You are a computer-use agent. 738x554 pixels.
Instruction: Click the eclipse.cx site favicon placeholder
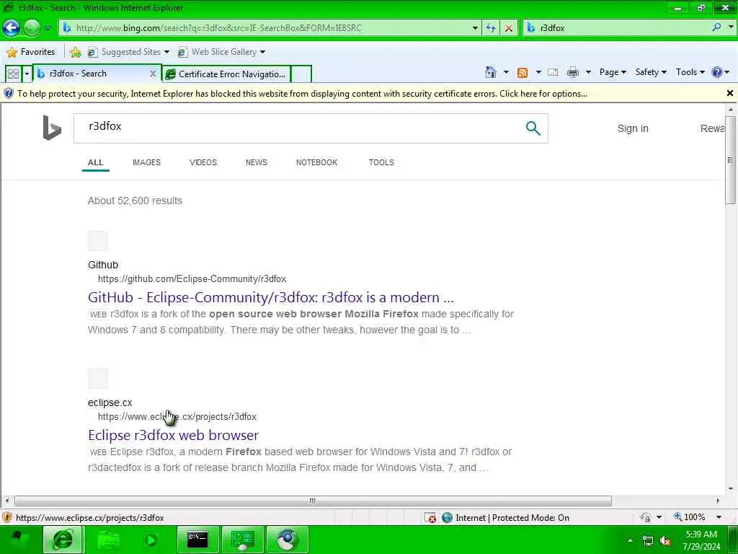[98, 379]
